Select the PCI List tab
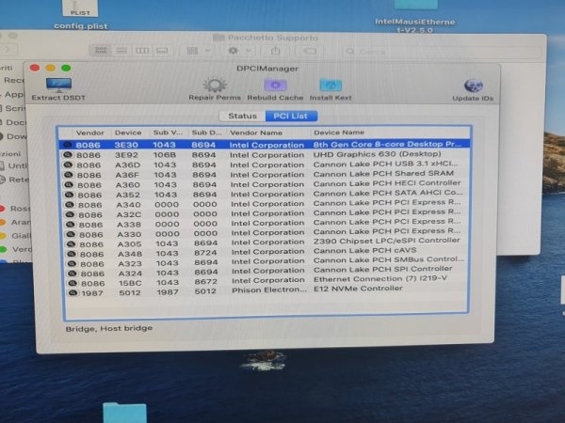 (x=291, y=116)
